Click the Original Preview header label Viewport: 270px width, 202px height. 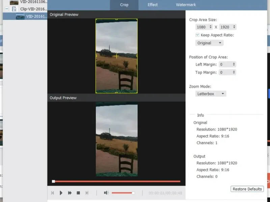pyautogui.click(x=64, y=14)
